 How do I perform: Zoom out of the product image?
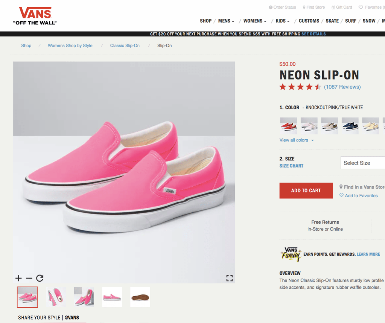pyautogui.click(x=29, y=278)
